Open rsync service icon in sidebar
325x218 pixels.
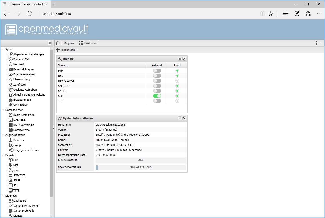pos(11,170)
